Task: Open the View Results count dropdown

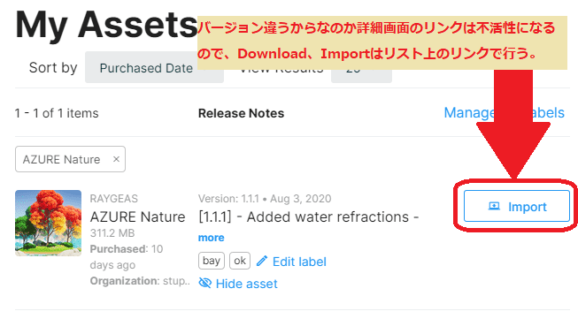Action: 361,73
